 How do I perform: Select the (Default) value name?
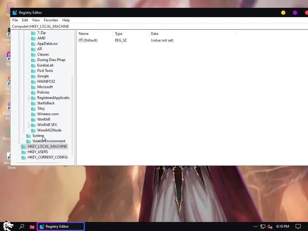[x=91, y=40]
